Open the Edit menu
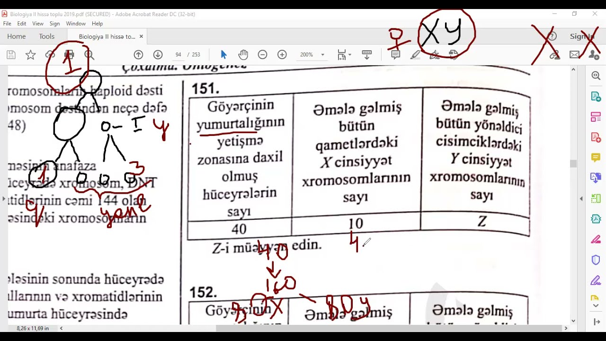Viewport: 606px width, 341px height. (x=22, y=24)
